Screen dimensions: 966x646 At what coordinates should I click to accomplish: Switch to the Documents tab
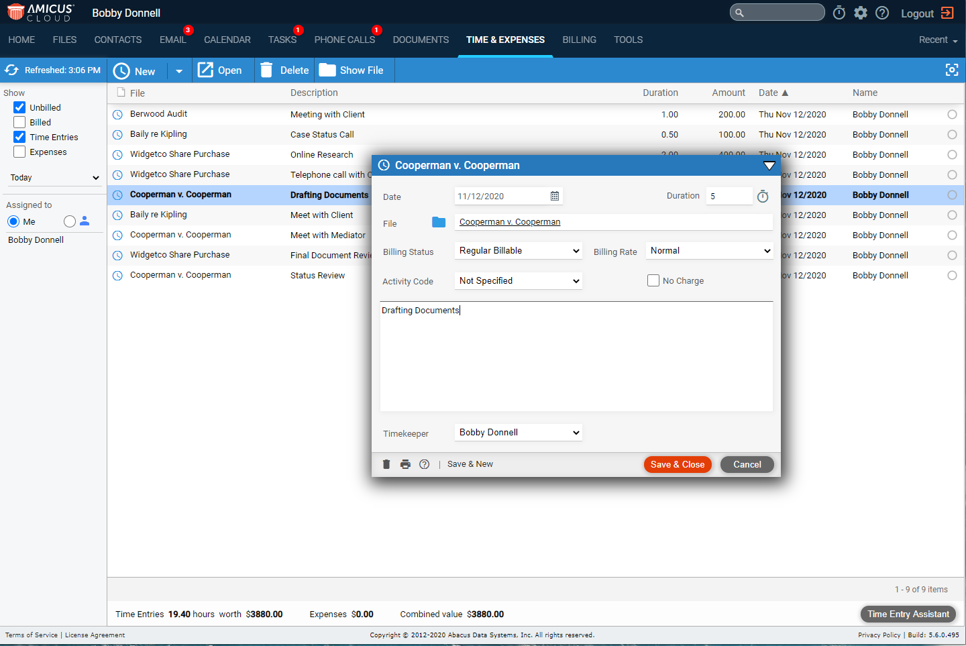(421, 40)
